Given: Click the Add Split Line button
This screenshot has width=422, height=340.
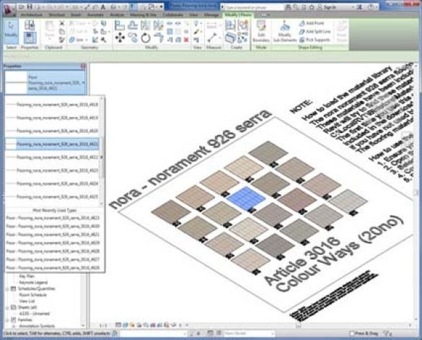Looking at the screenshot, I should pos(315,32).
